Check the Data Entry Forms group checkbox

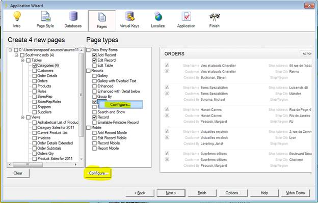click(x=88, y=50)
